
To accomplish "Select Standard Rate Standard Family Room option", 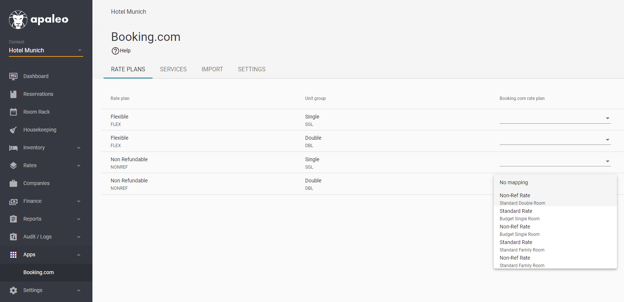I will click(x=555, y=246).
